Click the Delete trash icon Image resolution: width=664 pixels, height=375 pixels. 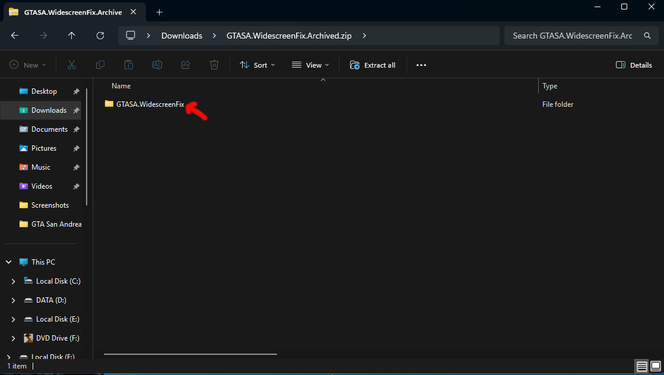[214, 65]
